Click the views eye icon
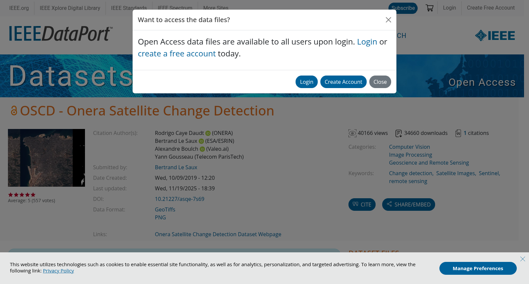This screenshot has width=529, height=284. pyautogui.click(x=352, y=133)
